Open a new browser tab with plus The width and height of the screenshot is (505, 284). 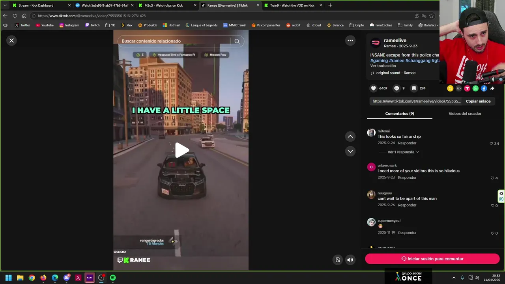330,6
